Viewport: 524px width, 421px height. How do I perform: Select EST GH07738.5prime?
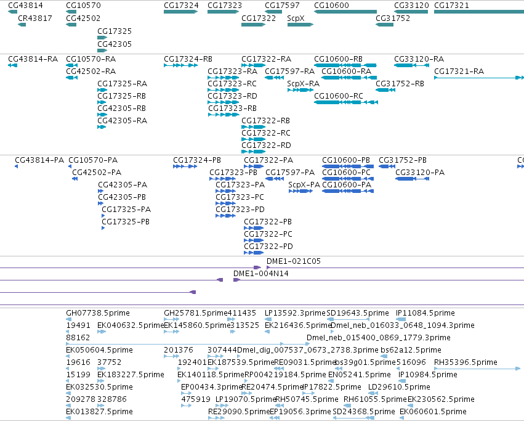click(98, 313)
